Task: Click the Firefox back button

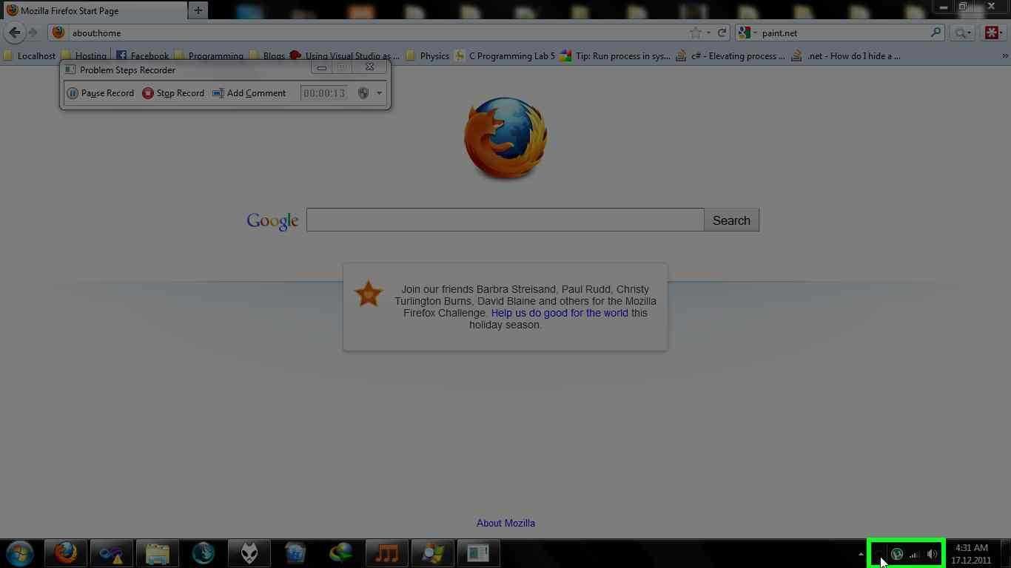Action: click(x=14, y=33)
